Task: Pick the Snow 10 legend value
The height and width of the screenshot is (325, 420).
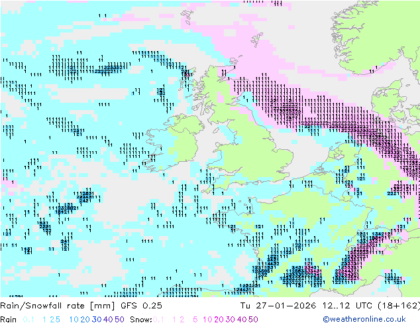Action: [207, 320]
